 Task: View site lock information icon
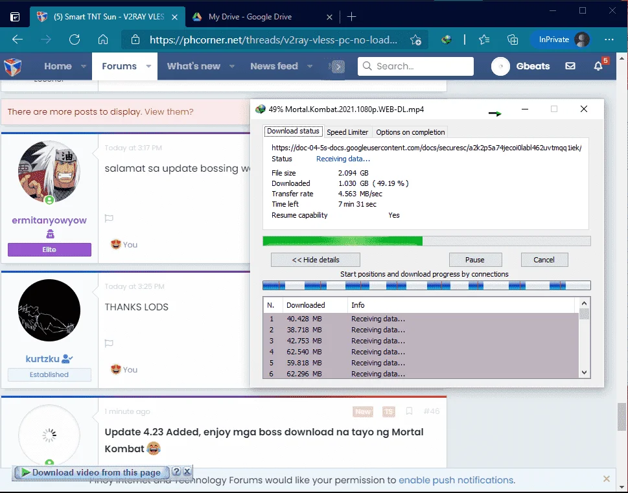[x=135, y=40]
